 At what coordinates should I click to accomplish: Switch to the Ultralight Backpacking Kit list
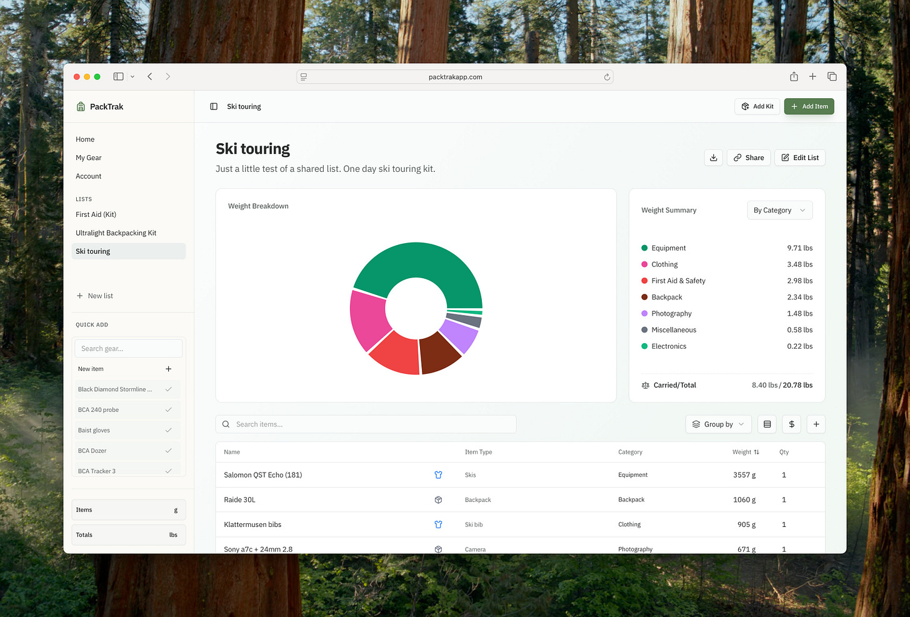116,233
